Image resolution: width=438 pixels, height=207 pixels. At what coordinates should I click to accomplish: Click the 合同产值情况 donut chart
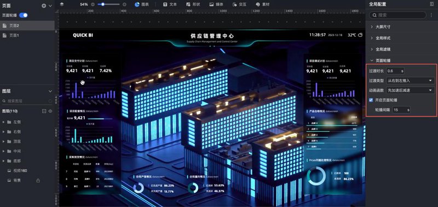coord(139,188)
